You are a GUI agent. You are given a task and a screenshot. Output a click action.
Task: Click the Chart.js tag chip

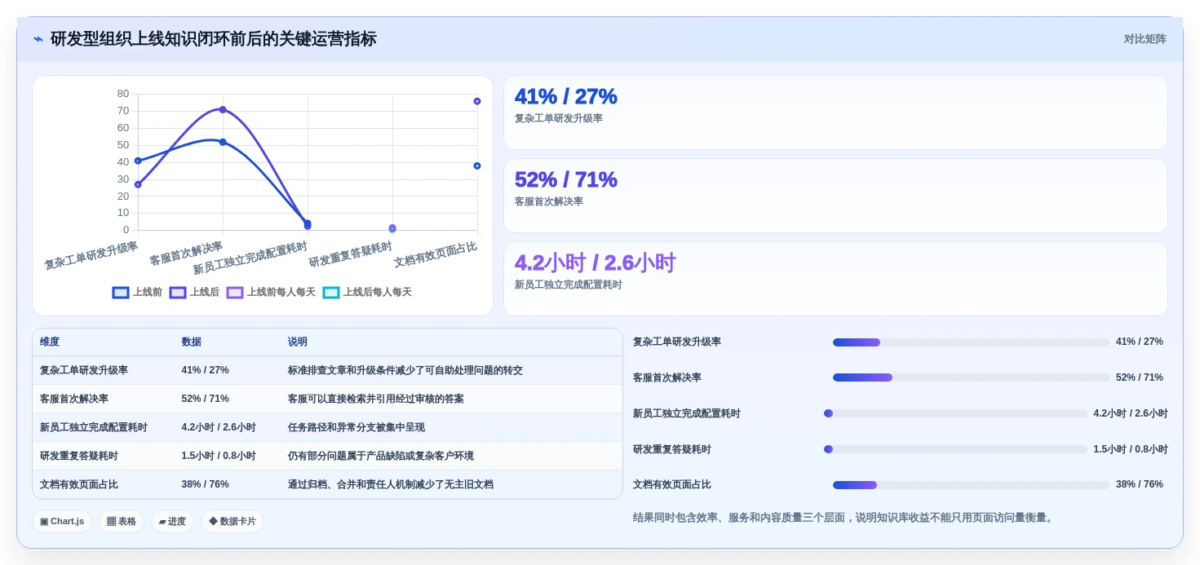tap(62, 521)
